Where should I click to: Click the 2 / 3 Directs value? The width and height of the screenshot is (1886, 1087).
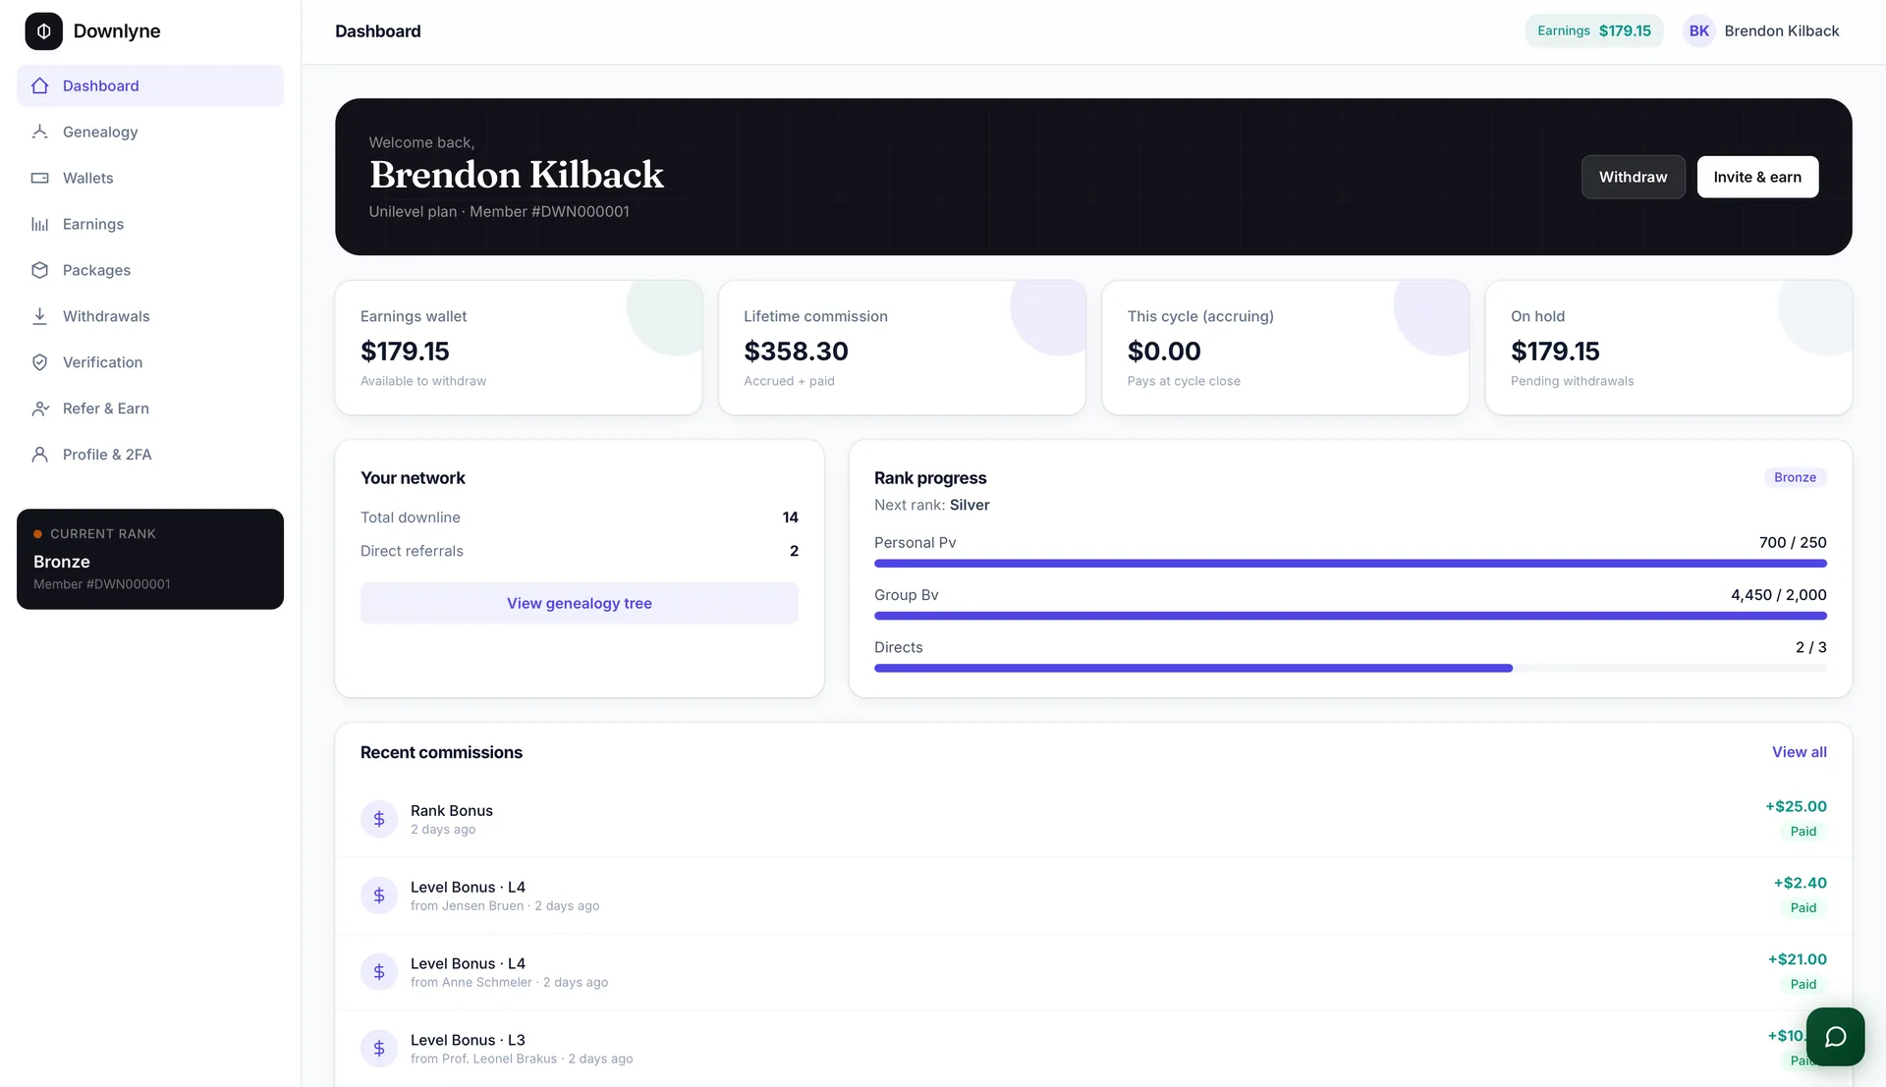pyautogui.click(x=1810, y=647)
